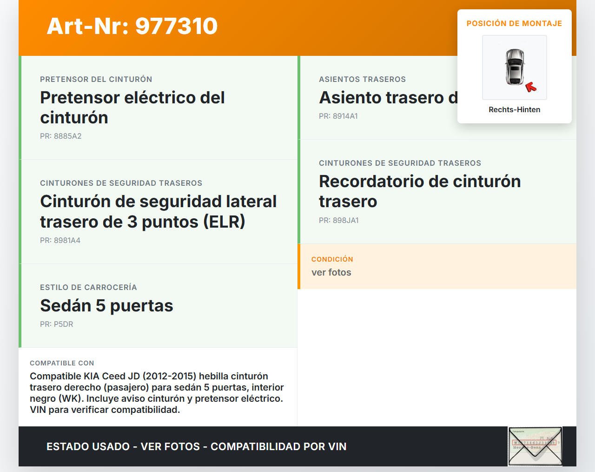Select 'Recordatorio de cinturón trasero' title
This screenshot has height=472, width=595.
point(419,191)
